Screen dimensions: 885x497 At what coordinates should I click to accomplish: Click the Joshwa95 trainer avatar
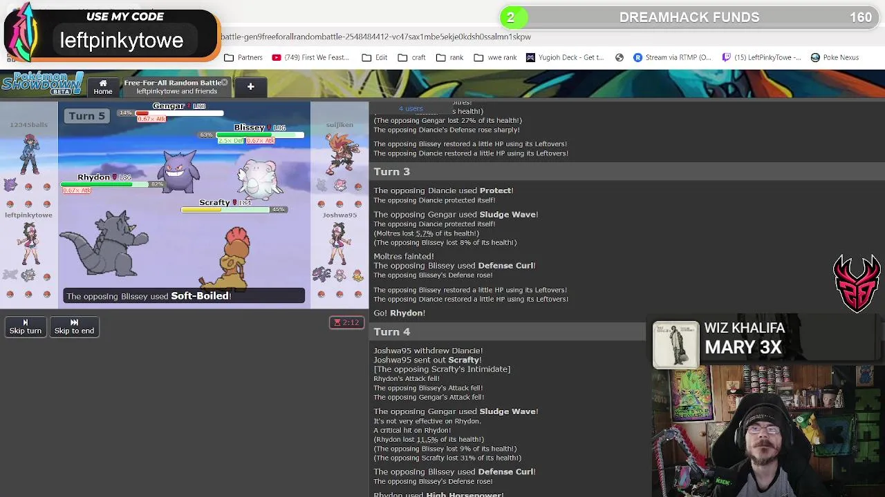pyautogui.click(x=339, y=243)
